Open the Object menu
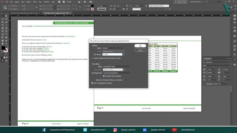This screenshot has height=133, width=237. click(x=29, y=2)
